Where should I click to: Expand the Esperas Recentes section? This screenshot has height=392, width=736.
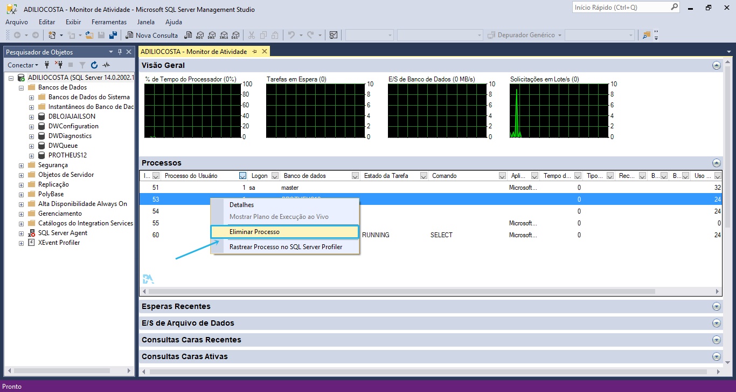pos(716,306)
